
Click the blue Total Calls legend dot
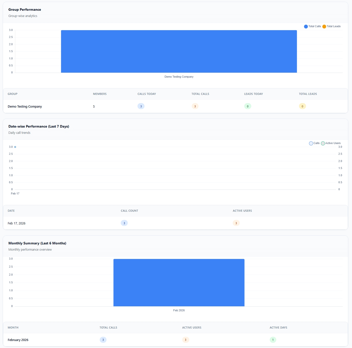tap(305, 26)
